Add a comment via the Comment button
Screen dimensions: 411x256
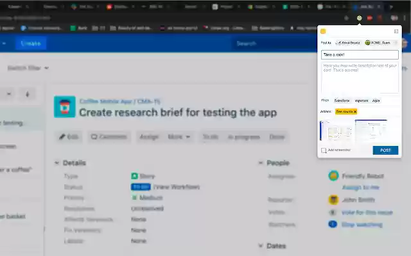point(109,137)
